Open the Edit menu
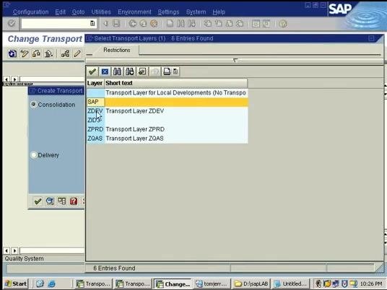Viewport: 387px width, 290px height. pos(60,12)
